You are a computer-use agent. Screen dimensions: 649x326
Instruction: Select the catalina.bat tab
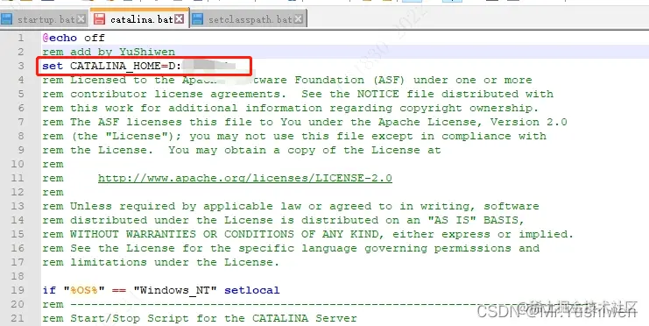point(142,19)
